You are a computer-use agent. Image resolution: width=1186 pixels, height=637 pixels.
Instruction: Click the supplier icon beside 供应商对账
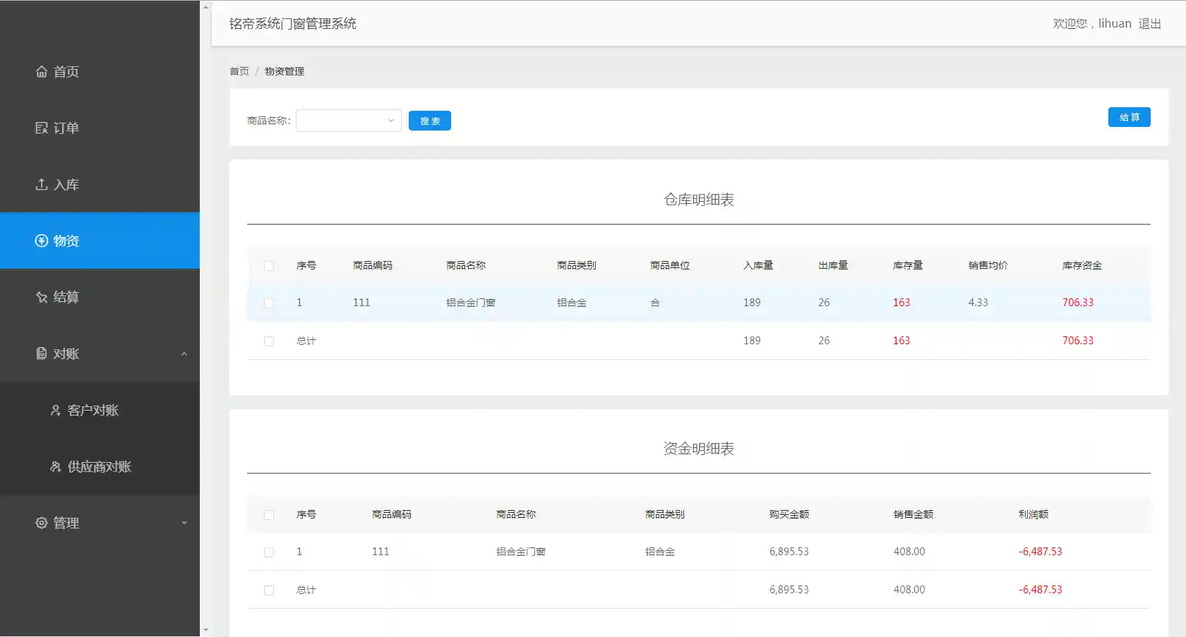56,466
